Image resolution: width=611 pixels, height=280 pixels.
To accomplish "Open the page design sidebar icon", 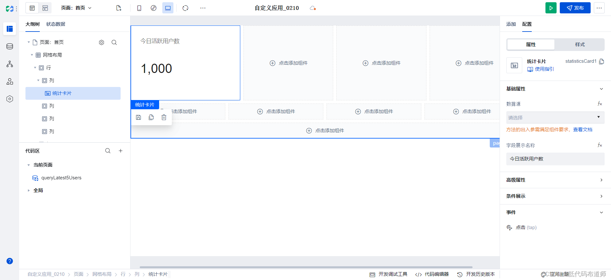I will click(10, 29).
